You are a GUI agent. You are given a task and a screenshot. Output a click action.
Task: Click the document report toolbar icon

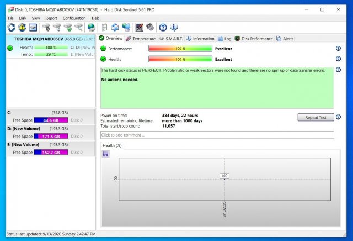pos(105,27)
